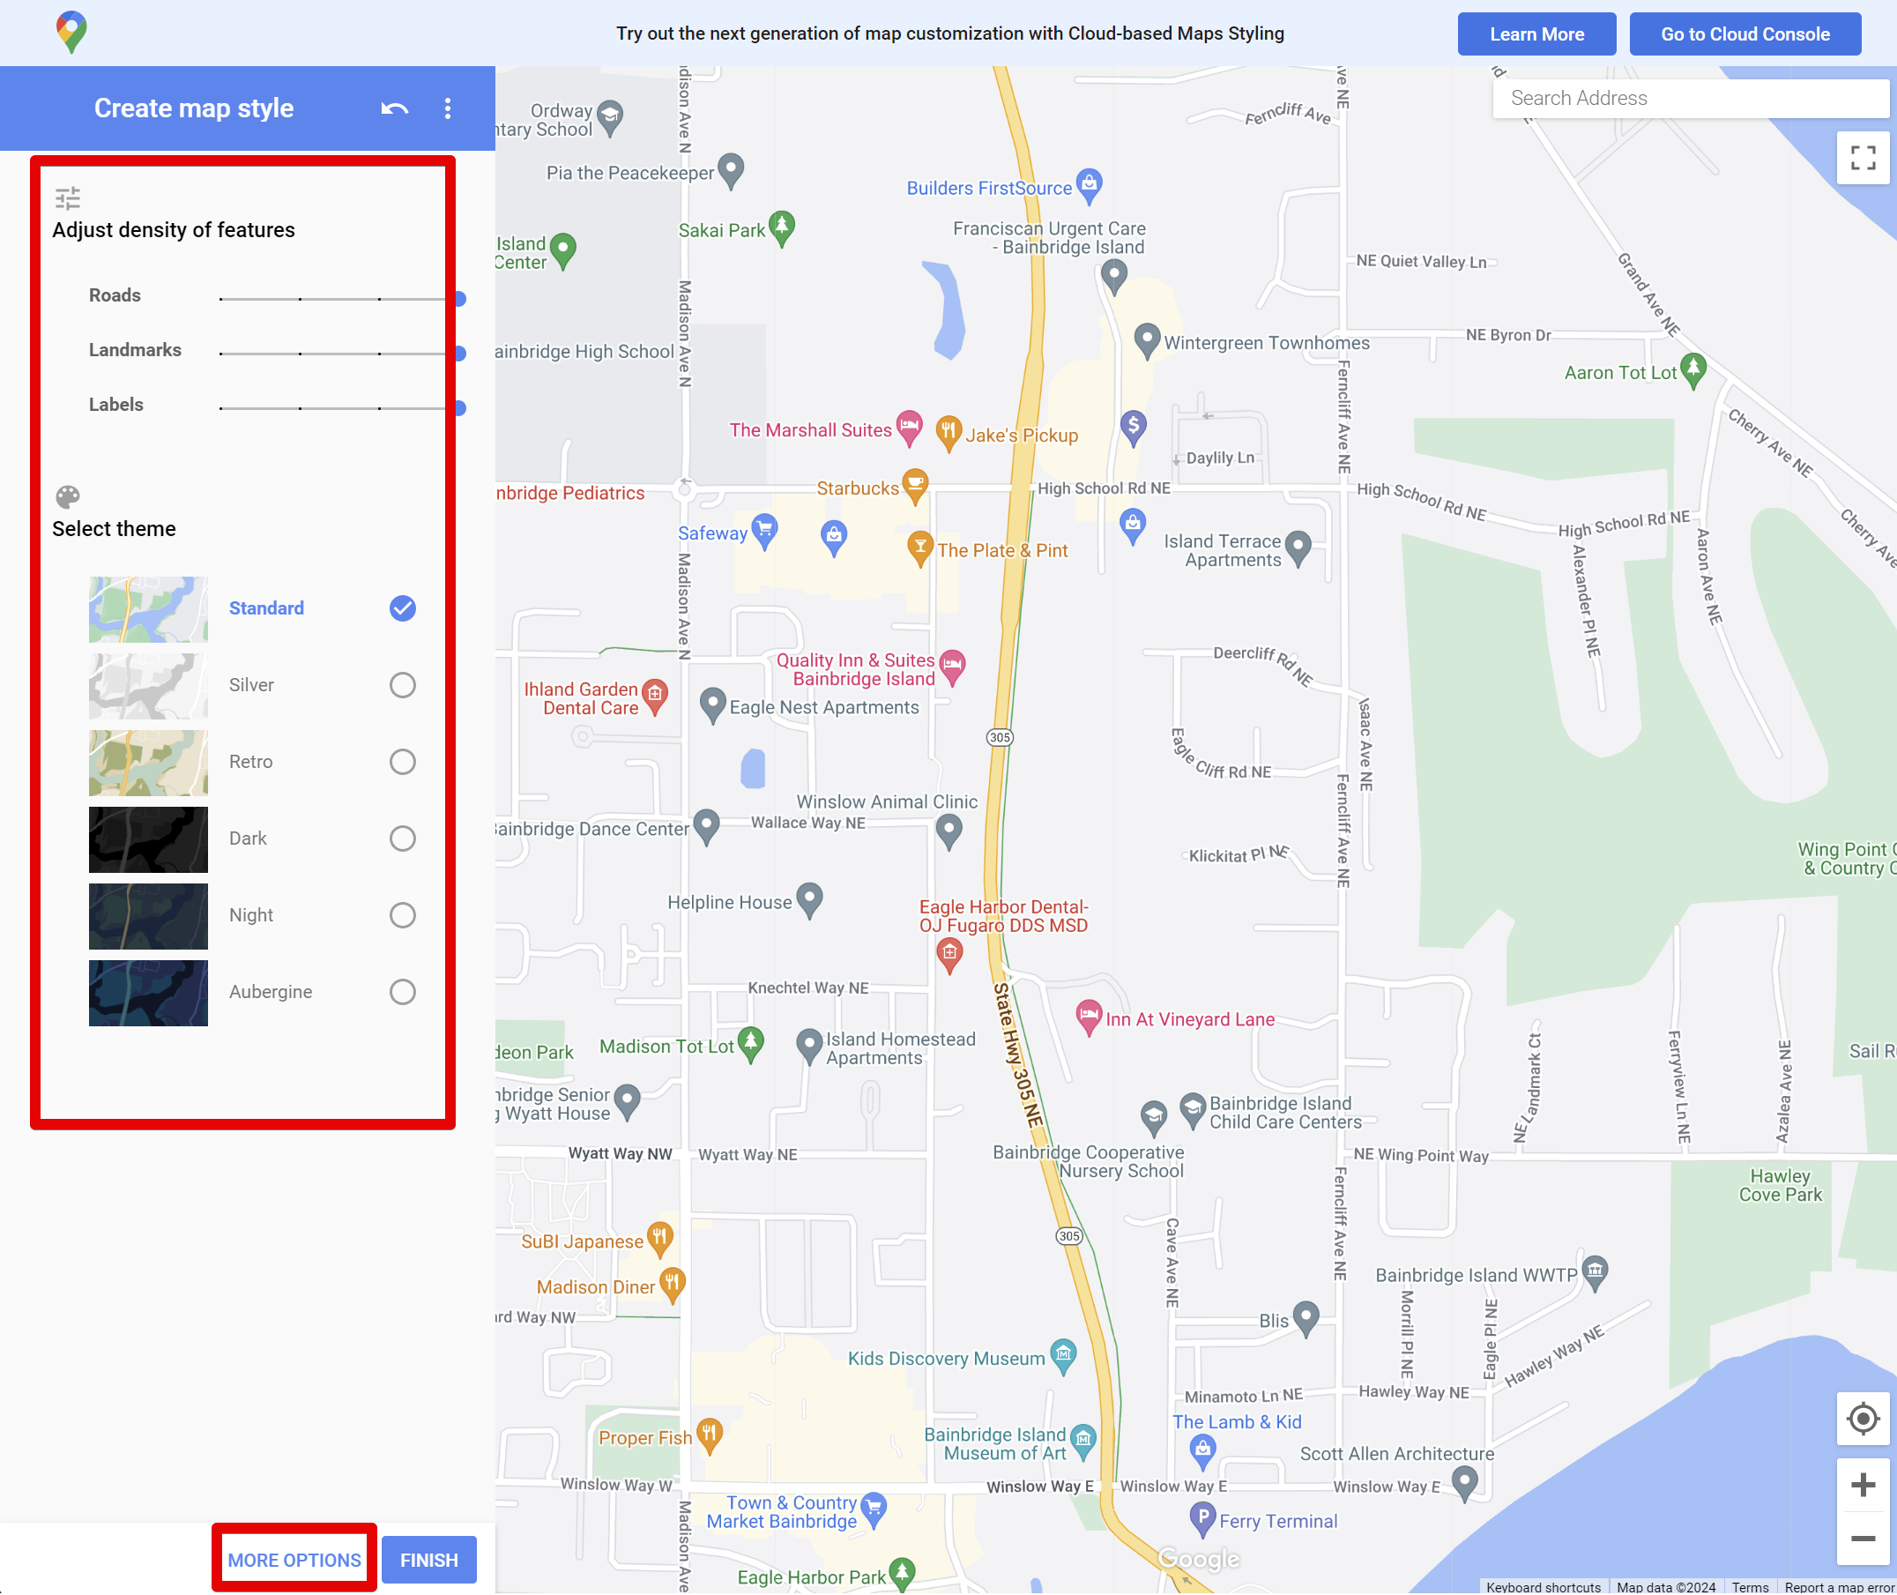Image resolution: width=1897 pixels, height=1595 pixels.
Task: Click the Winslow Animal Clinic pin
Action: (x=949, y=831)
